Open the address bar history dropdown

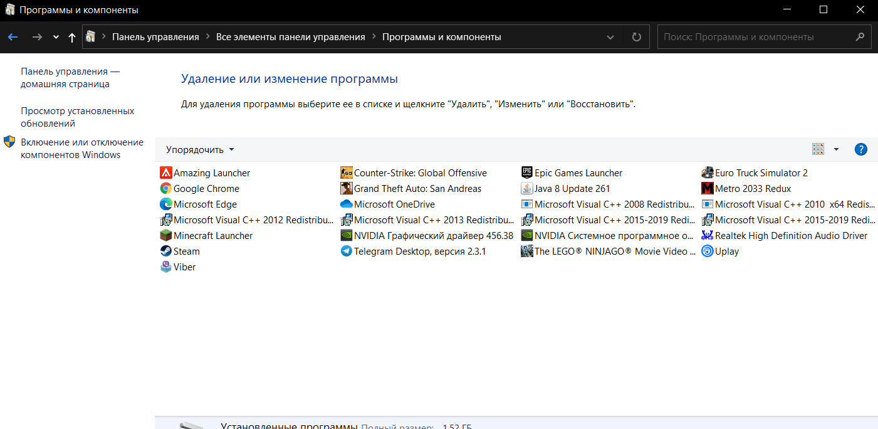[x=610, y=37]
